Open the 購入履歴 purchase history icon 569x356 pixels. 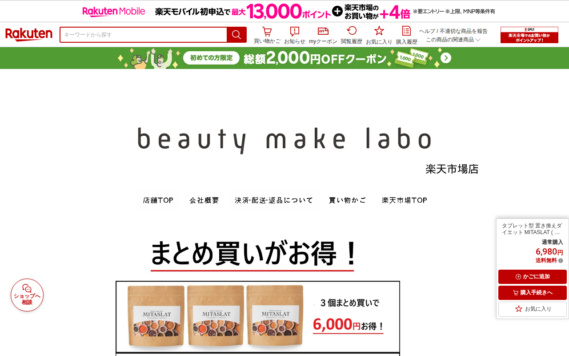click(406, 36)
